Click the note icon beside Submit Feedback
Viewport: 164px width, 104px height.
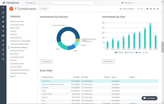tap(139, 9)
